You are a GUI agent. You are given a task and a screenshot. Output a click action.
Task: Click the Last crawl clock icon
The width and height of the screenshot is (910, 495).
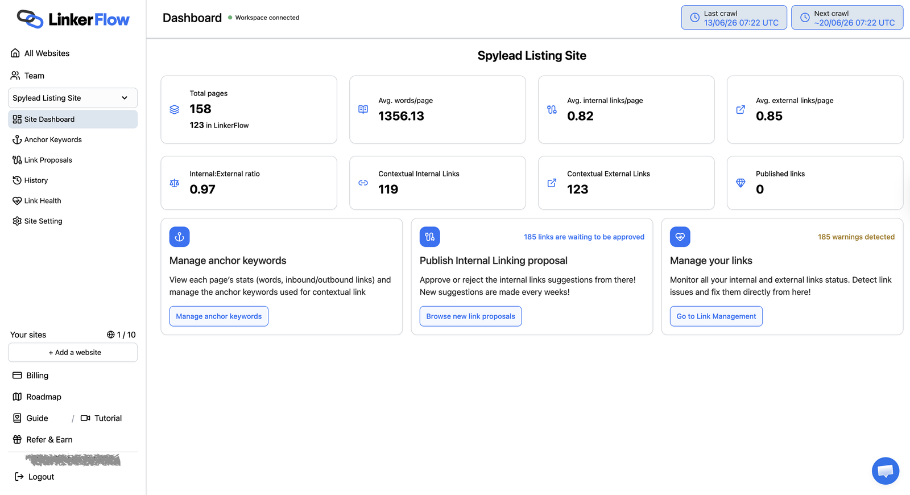[695, 18]
